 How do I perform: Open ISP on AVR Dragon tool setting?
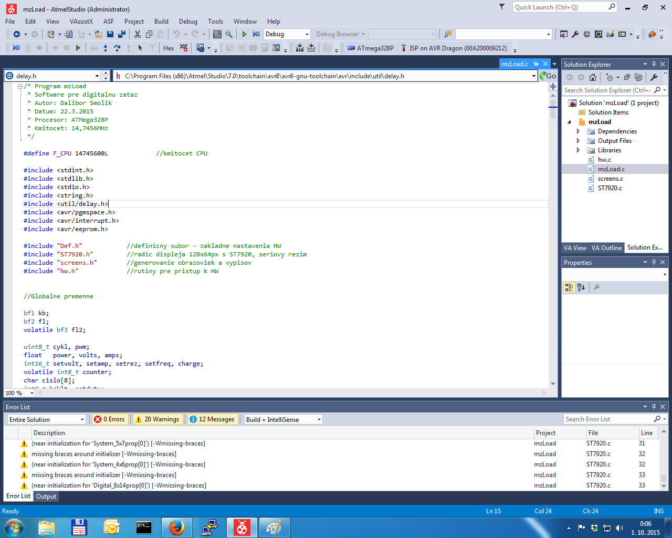tap(454, 48)
